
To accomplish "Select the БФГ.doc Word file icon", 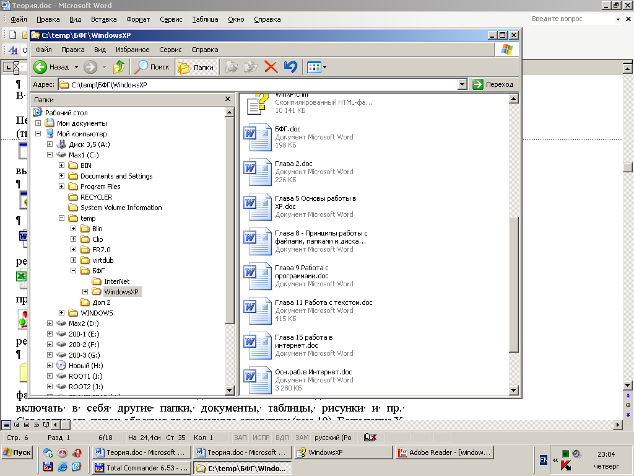I will [257, 137].
